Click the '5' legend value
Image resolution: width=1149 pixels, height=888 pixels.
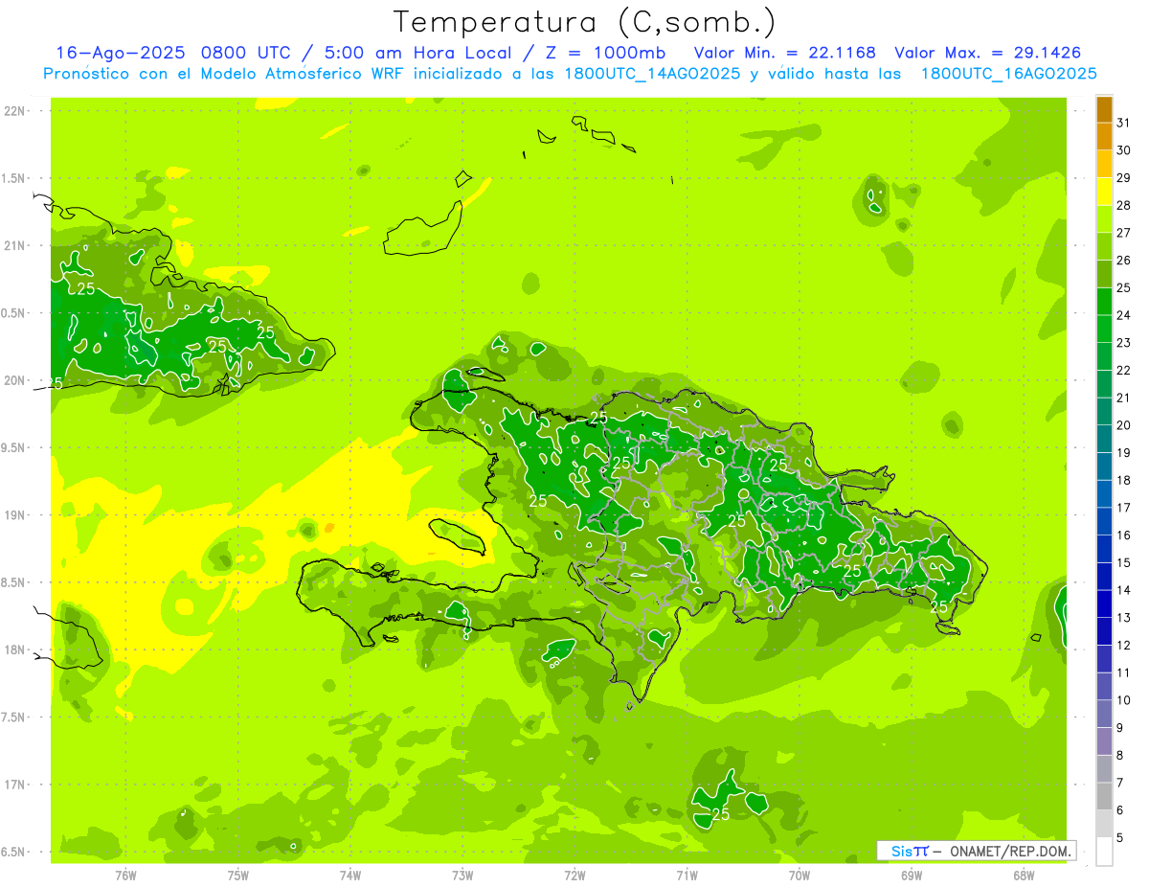click(1119, 838)
